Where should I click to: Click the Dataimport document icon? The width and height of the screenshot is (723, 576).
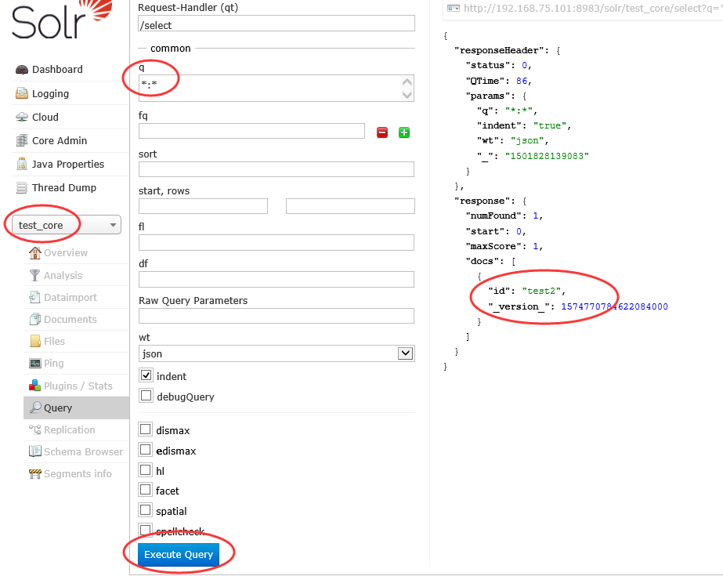tap(35, 298)
